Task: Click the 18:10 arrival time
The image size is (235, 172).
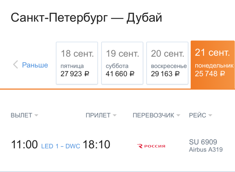Action: pyautogui.click(x=96, y=144)
